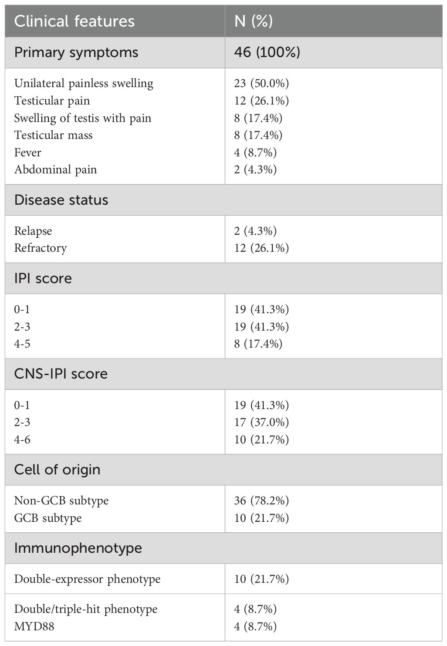The width and height of the screenshot is (447, 646).
Task: Click the 23 (50.0%) value
Action: coord(261,83)
